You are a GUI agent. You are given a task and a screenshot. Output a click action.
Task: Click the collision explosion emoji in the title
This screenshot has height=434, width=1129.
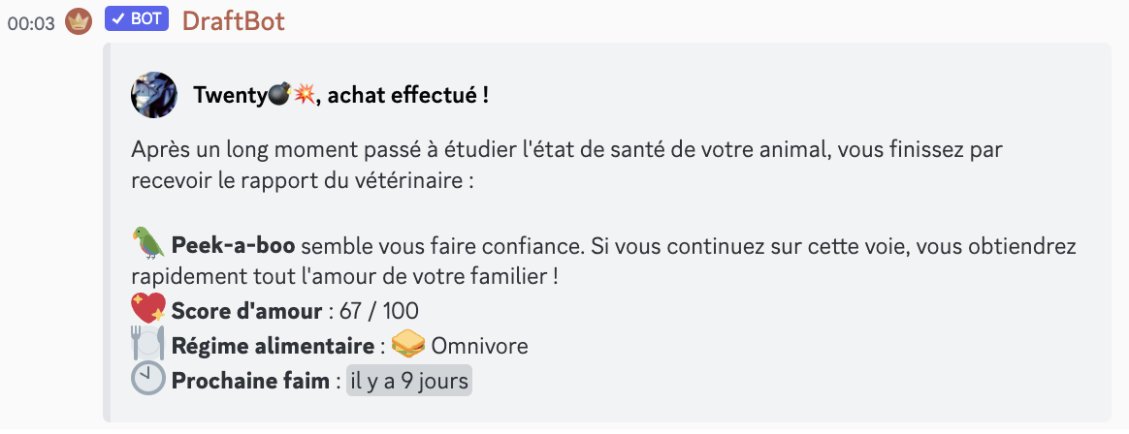tap(305, 95)
